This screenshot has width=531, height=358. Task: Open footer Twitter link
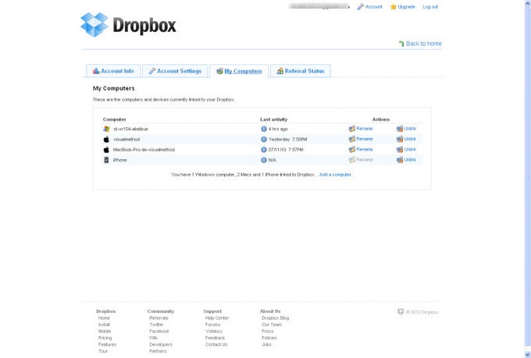point(156,324)
